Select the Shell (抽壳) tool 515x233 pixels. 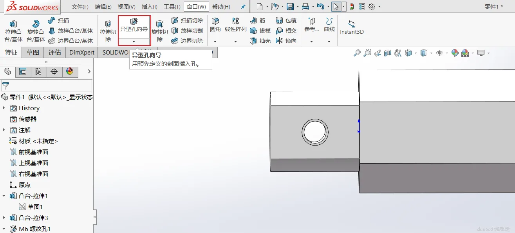tap(260, 41)
